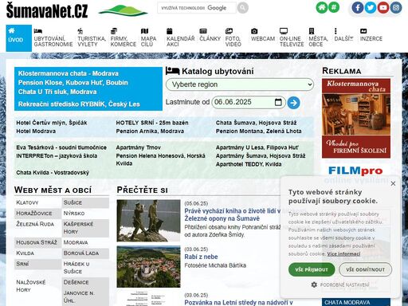Image resolution: width=408 pixels, height=306 pixels.
Task: Click the green home icon in header
Action: tap(322, 7)
